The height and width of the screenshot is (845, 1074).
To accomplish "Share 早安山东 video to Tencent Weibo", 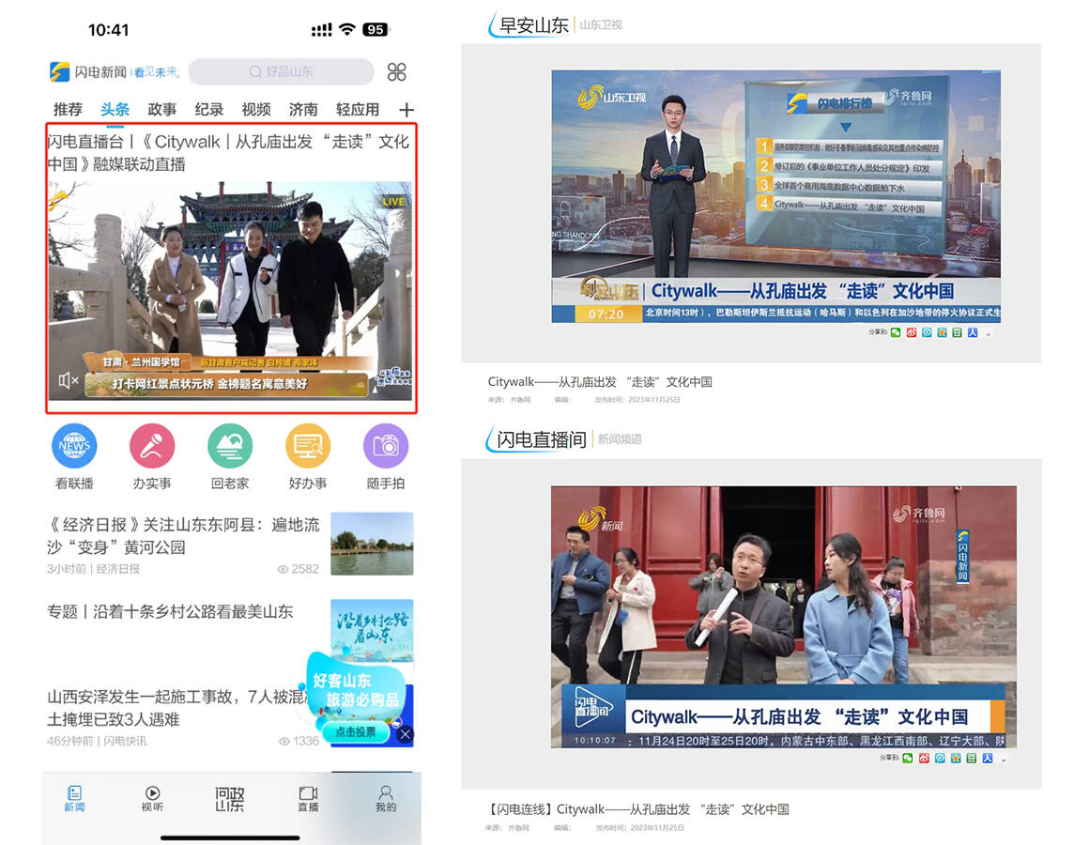I will 926,332.
